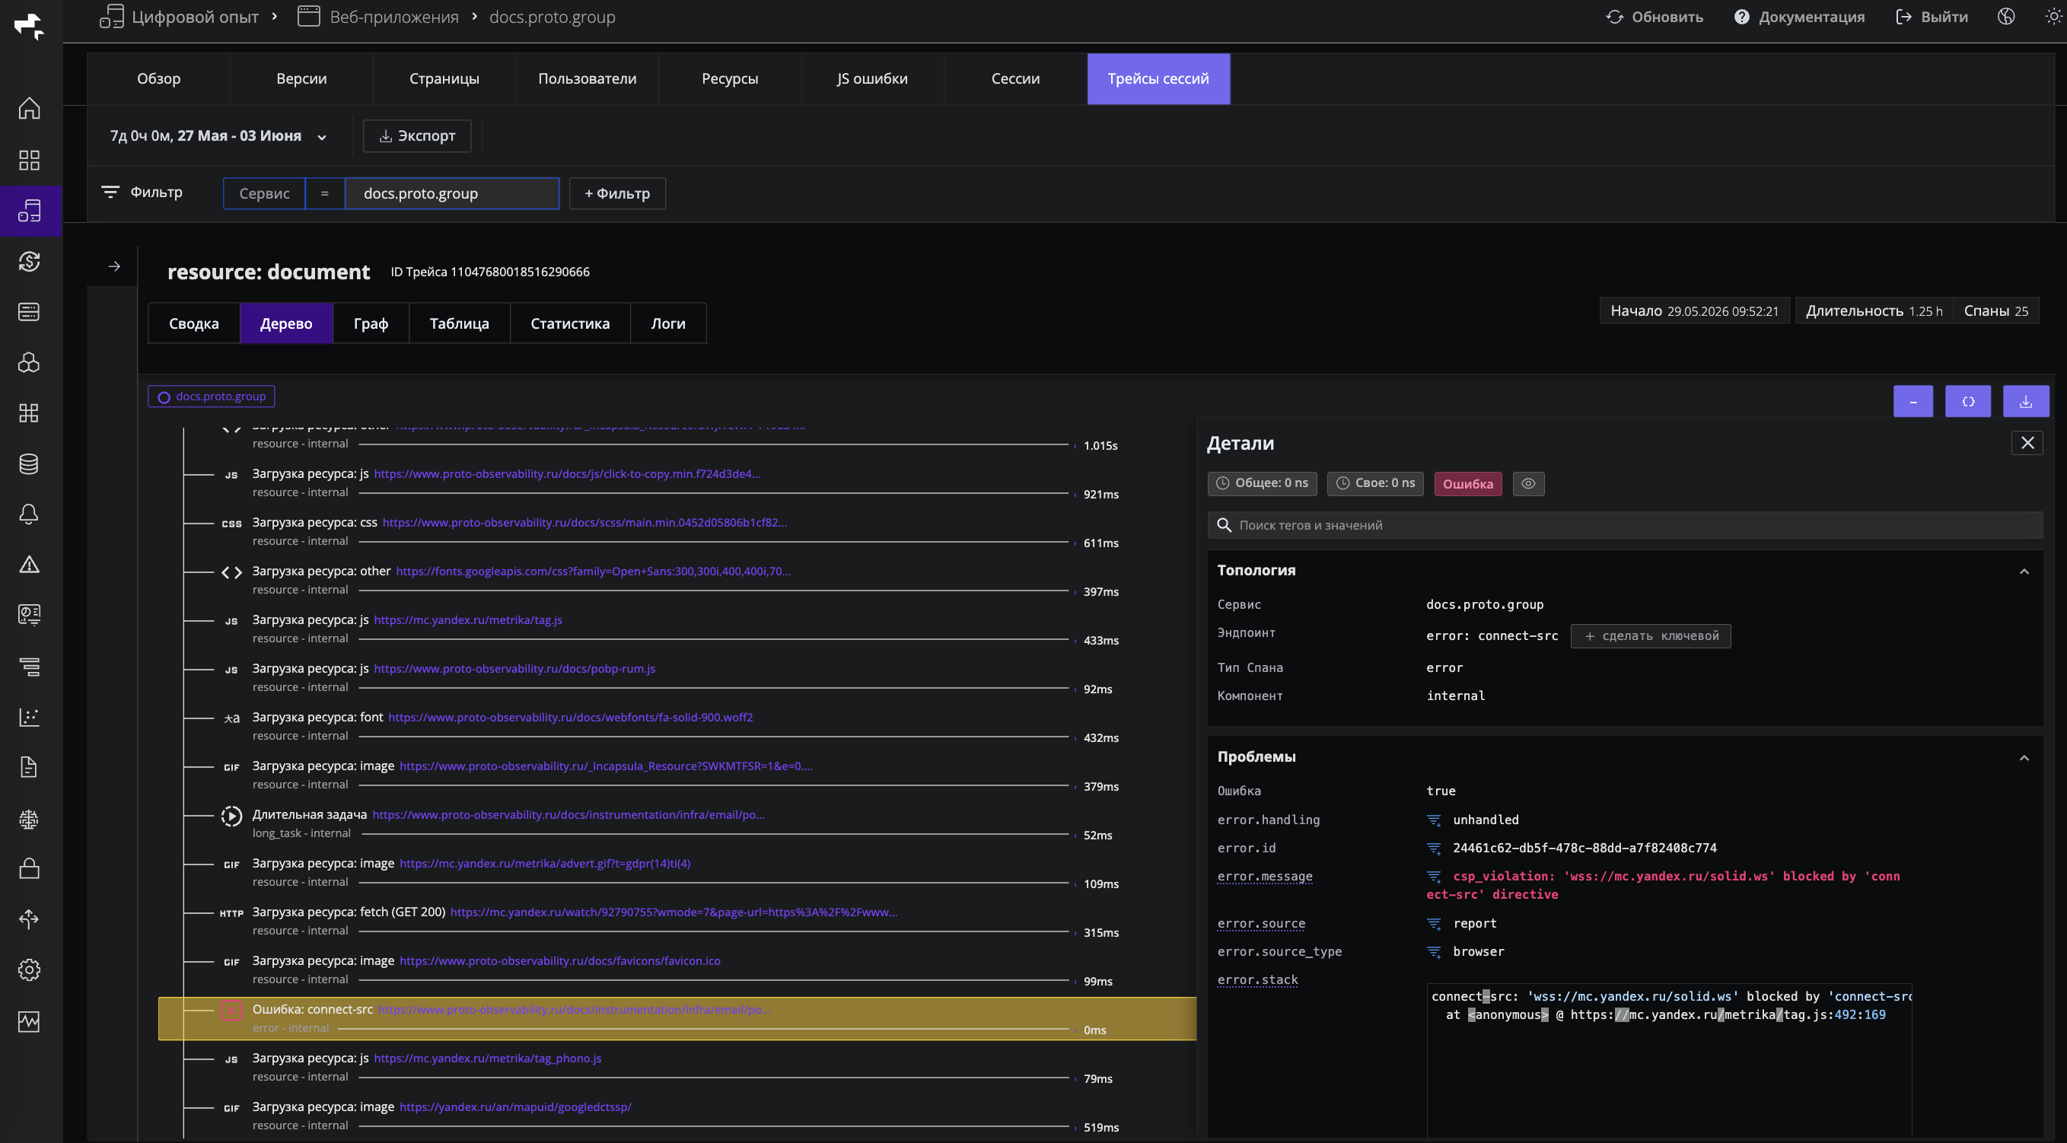Switch to the Страницы tab

click(444, 78)
